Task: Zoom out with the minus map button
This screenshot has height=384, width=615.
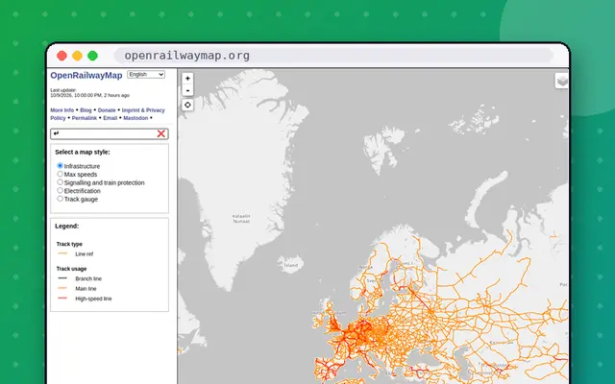Action: pyautogui.click(x=188, y=90)
